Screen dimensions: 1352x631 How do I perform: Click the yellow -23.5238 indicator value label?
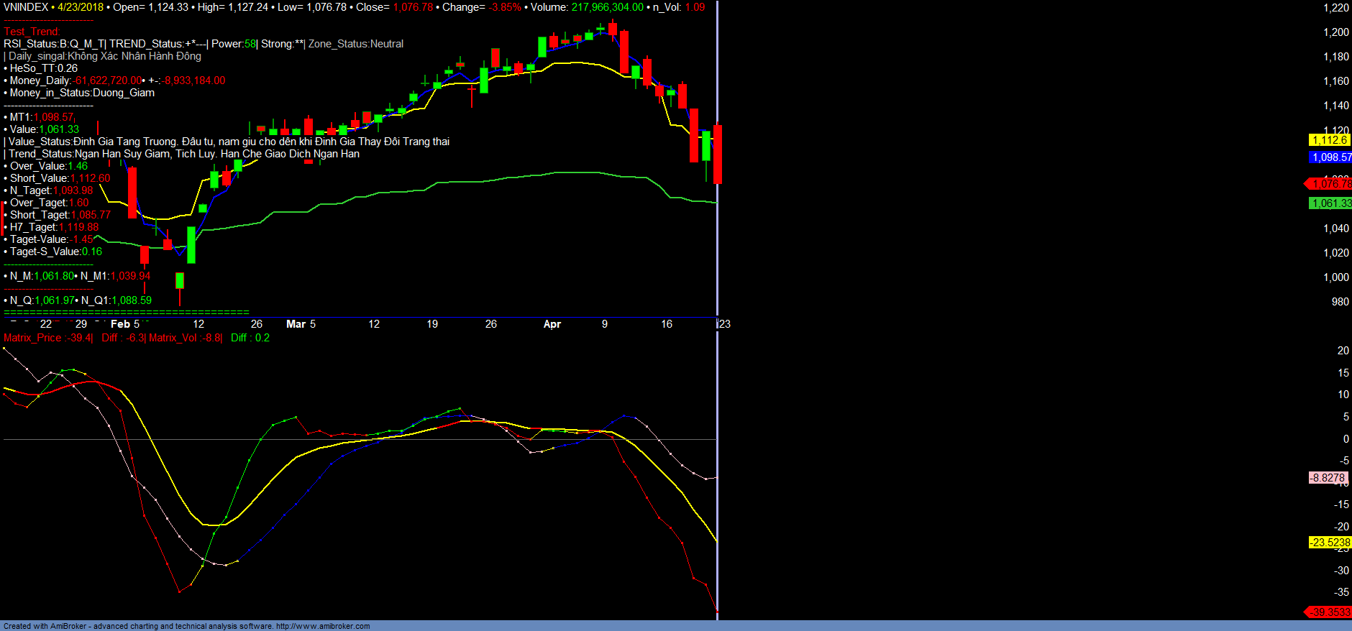tap(1329, 543)
